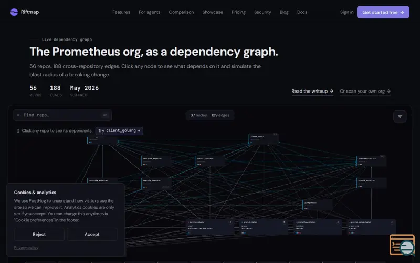Click the Try client_golang button
Screen dimensions: 420x263
(119, 130)
